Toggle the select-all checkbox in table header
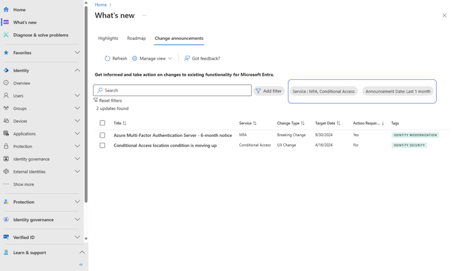 (102, 123)
